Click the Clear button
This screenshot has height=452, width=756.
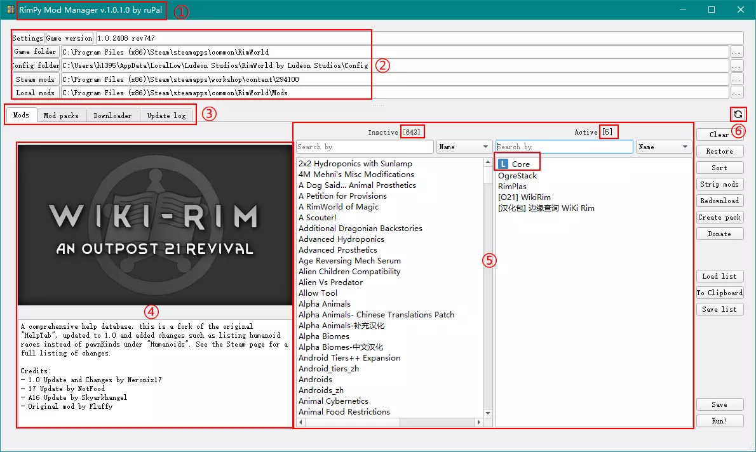pyautogui.click(x=719, y=135)
